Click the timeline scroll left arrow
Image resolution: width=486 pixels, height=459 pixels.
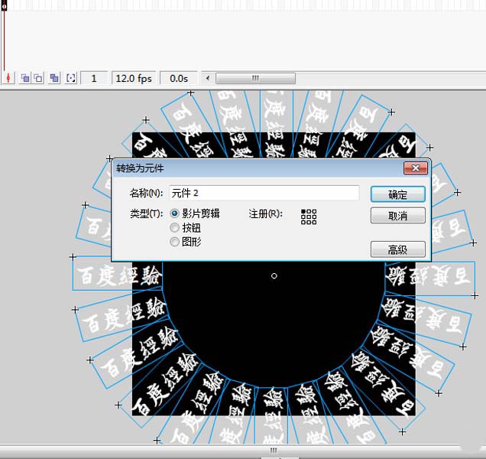[x=207, y=78]
